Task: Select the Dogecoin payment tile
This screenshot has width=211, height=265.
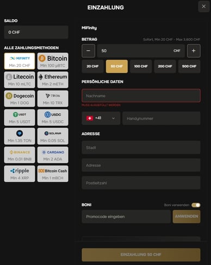Action: pyautogui.click(x=20, y=98)
